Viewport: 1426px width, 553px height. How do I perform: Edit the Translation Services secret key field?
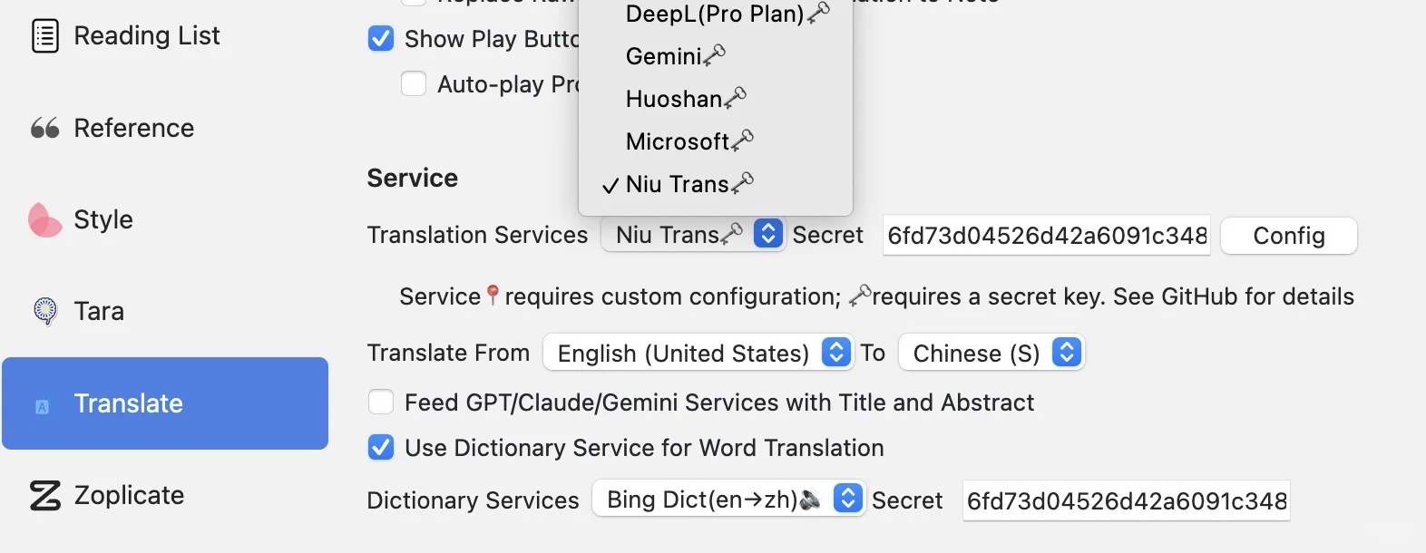click(1047, 236)
